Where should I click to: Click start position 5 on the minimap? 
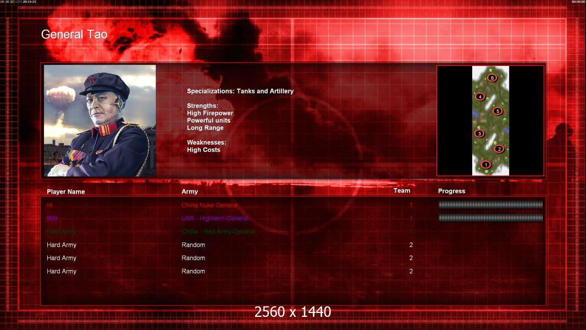[x=497, y=111]
